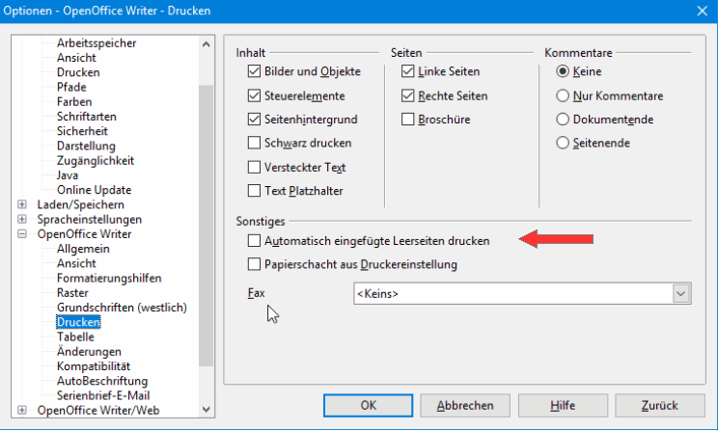
Task: Enable Broschüre printing
Action: [x=407, y=120]
